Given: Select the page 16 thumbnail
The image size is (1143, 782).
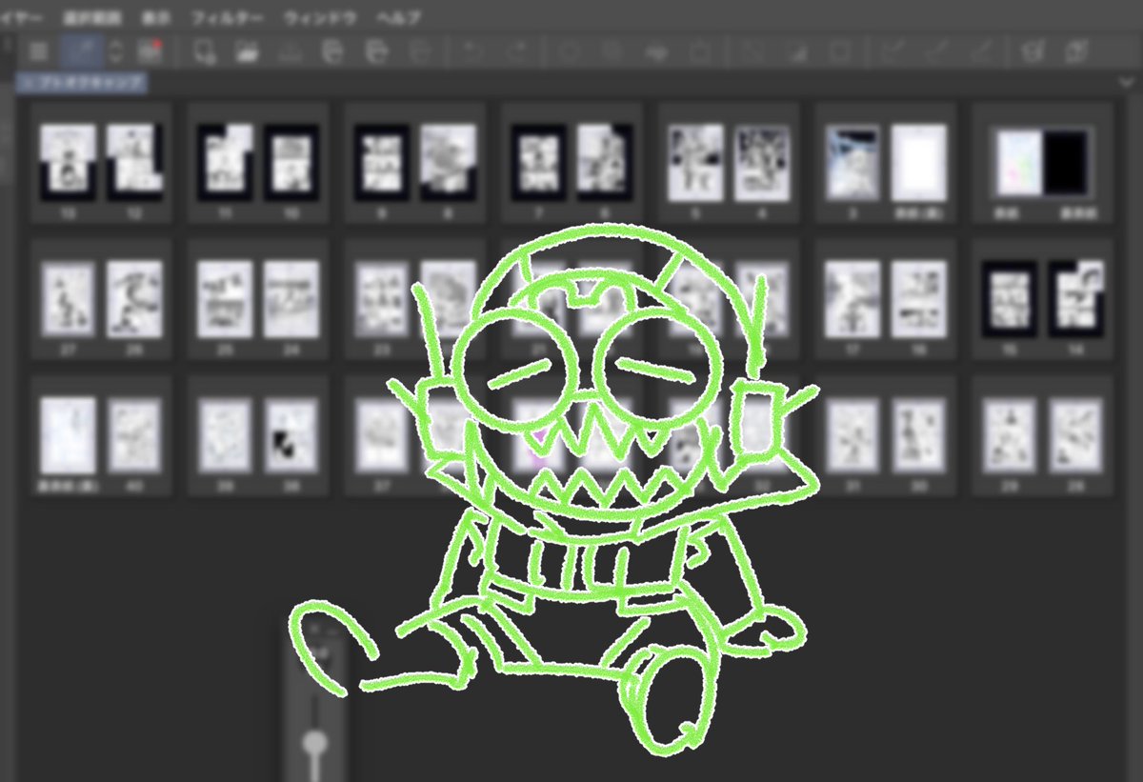Looking at the screenshot, I should click(x=919, y=299).
